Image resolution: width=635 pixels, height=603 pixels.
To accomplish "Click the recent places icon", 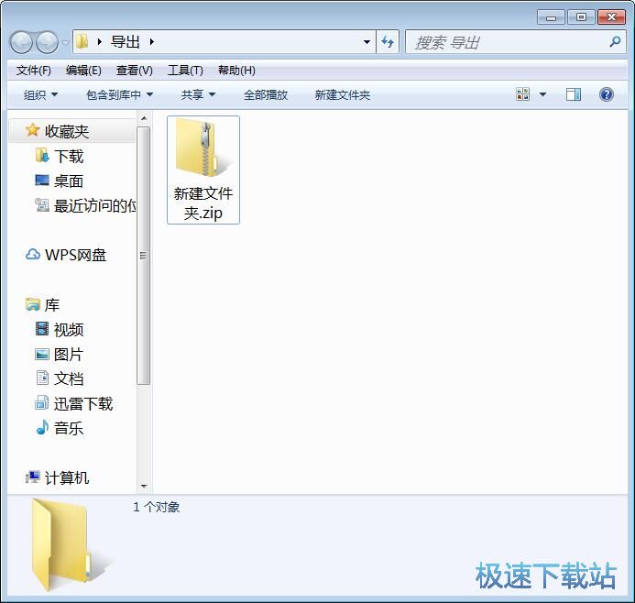I will [x=42, y=205].
